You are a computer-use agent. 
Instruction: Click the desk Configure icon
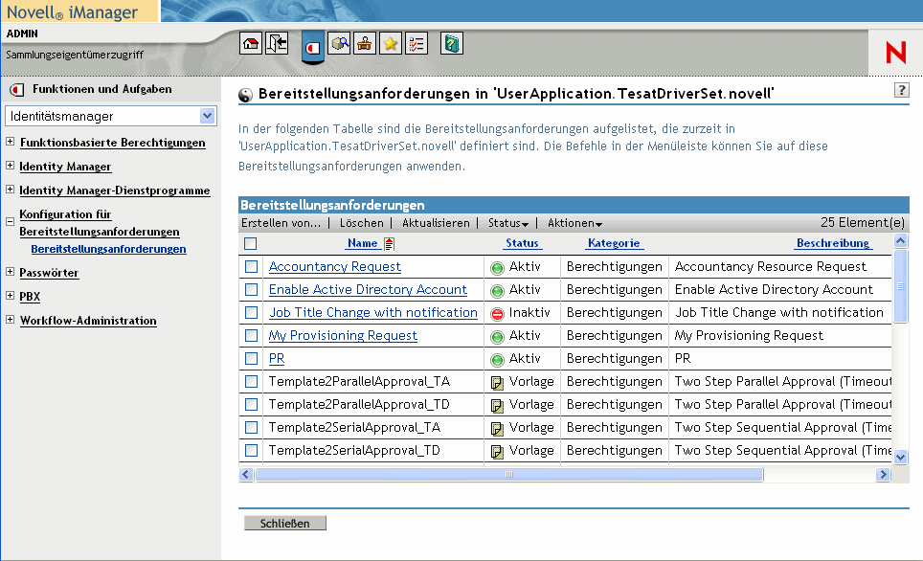pyautogui.click(x=365, y=44)
